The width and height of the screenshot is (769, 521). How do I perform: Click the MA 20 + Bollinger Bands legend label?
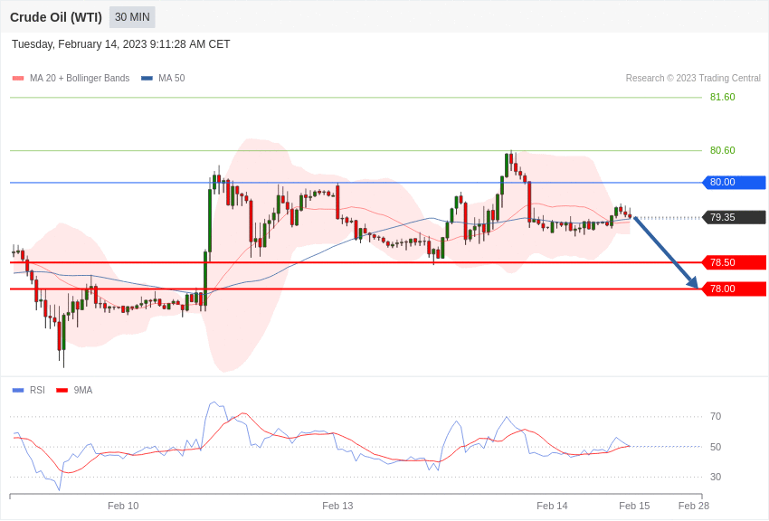80,79
